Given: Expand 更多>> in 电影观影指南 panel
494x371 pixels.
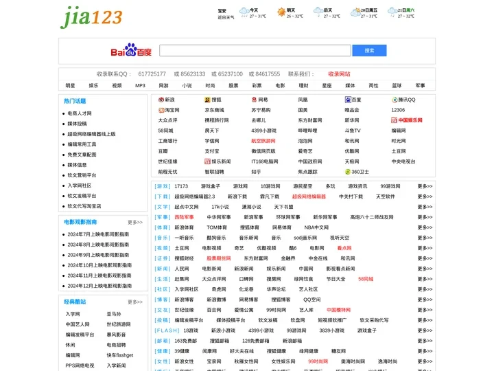Looking at the screenshot, I should [135, 223].
